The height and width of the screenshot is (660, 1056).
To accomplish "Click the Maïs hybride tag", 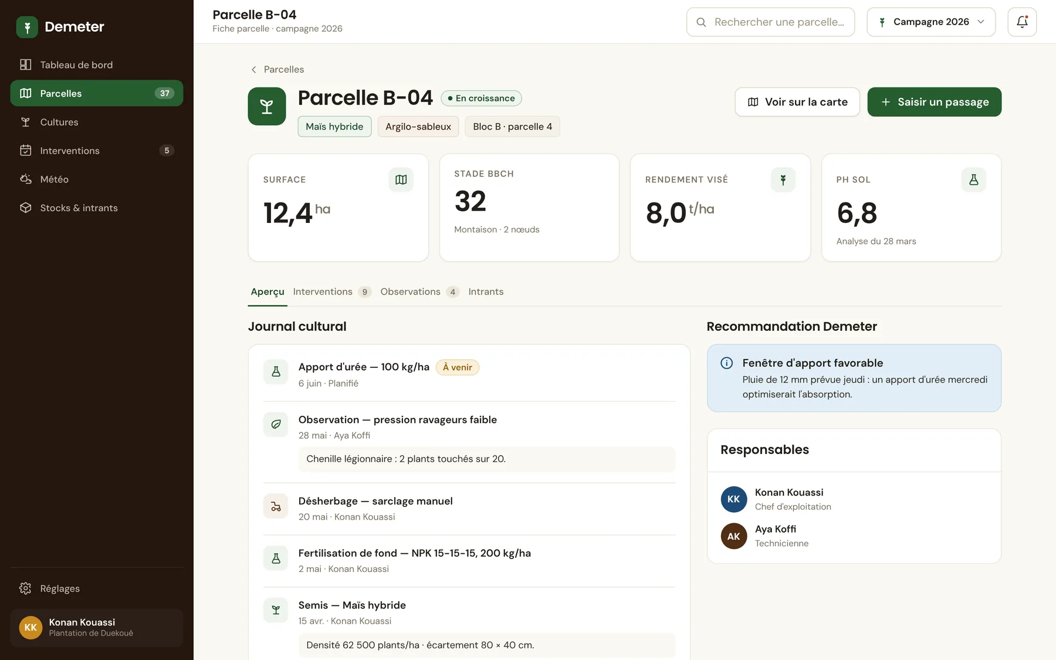I will pyautogui.click(x=334, y=127).
